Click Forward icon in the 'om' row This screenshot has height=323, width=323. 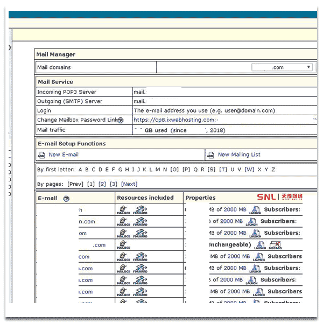[141, 234]
